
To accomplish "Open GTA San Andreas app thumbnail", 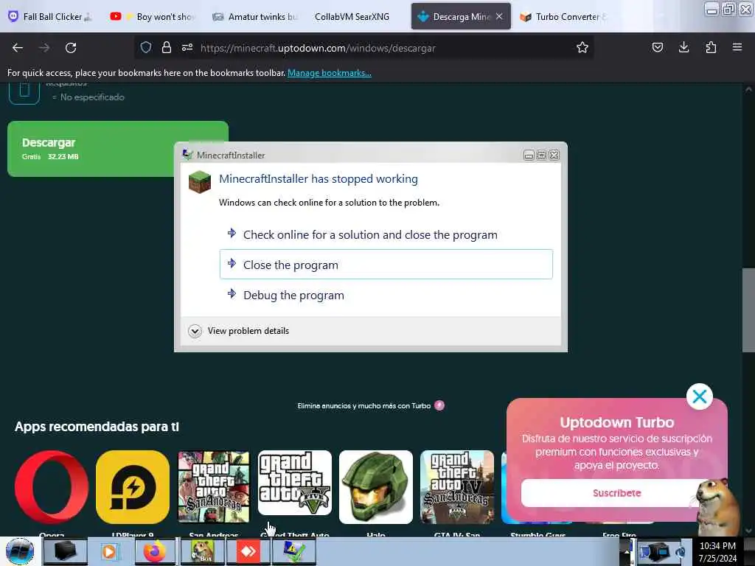I will click(x=214, y=486).
